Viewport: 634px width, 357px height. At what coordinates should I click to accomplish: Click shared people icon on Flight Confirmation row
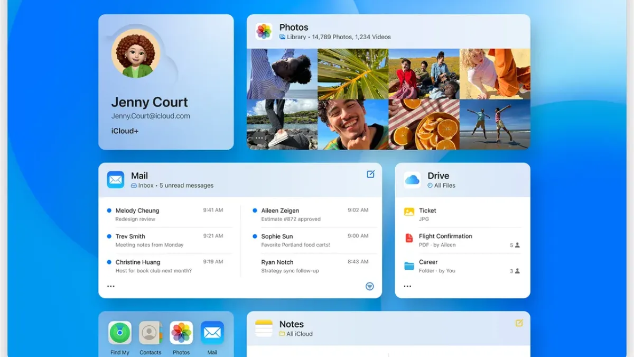pos(517,245)
